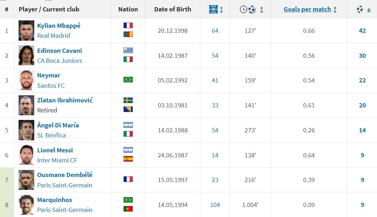Open Ousmane Dembélé's profile
The image size is (377, 217).
[65, 175]
